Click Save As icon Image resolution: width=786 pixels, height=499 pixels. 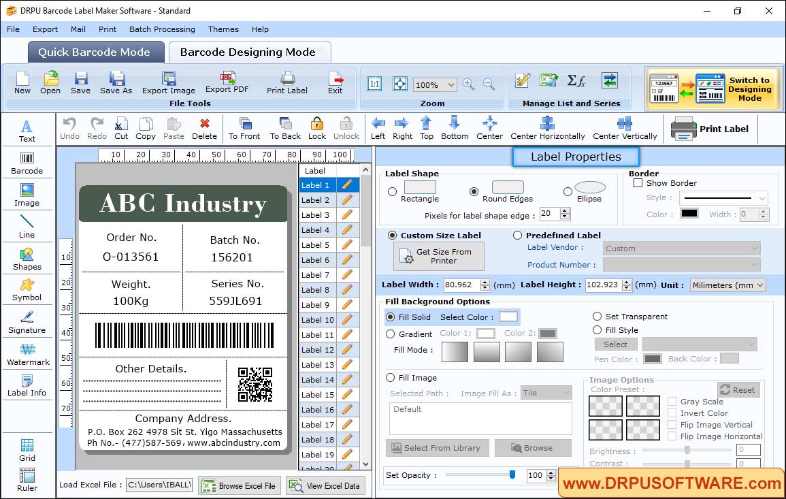tap(116, 83)
